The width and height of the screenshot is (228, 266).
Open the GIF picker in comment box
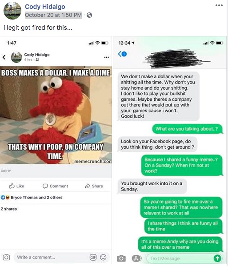(93, 257)
